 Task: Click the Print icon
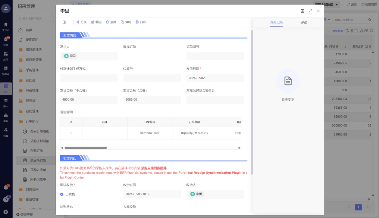point(137,22)
